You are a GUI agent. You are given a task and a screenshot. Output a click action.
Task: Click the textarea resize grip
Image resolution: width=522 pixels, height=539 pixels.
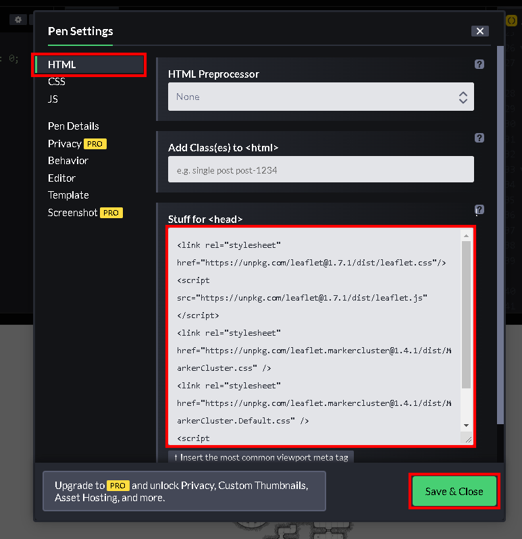468,440
